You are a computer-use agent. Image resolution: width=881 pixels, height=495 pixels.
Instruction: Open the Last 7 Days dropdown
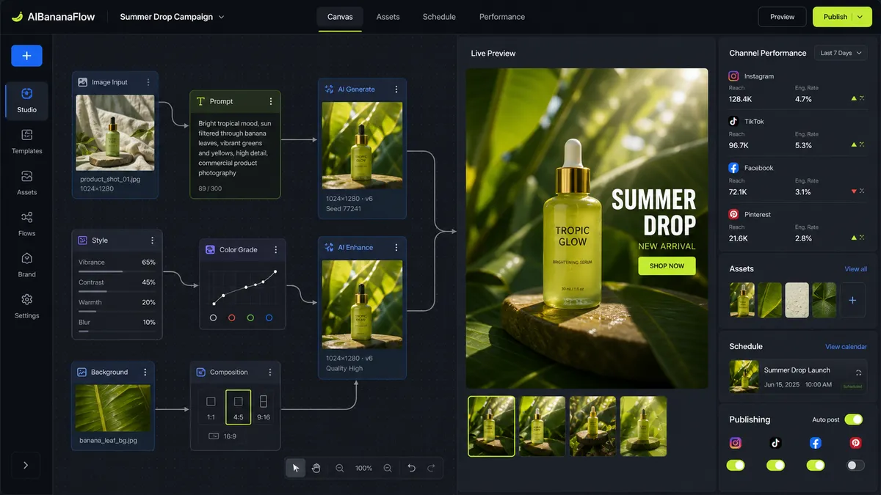tap(841, 53)
